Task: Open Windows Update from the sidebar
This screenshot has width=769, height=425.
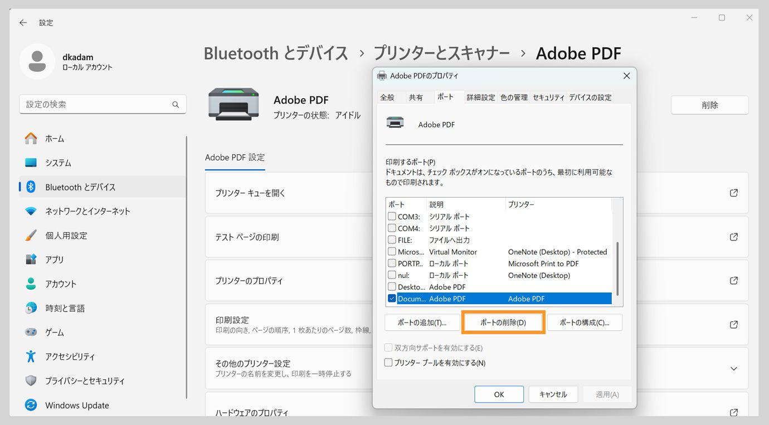Action: pos(77,405)
